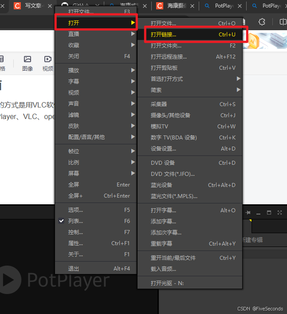Click browser split-screen icon
The image size is (287, 314).
[x=283, y=22]
